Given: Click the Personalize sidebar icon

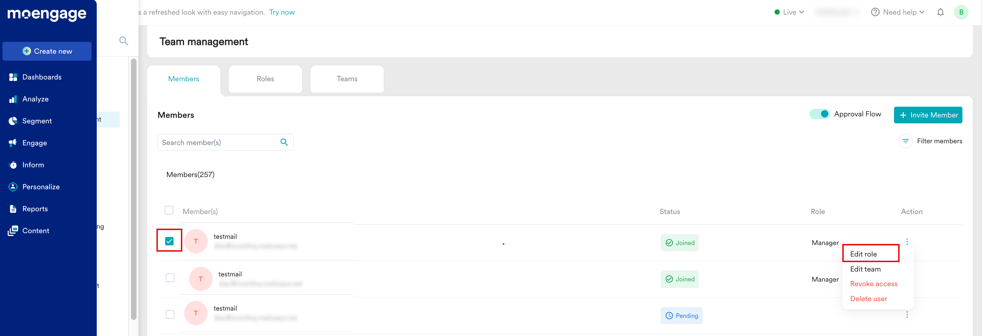Looking at the screenshot, I should tap(13, 187).
